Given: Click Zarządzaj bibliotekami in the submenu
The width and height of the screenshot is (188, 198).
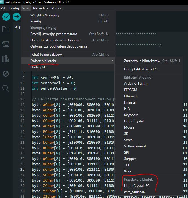Looking at the screenshot, I should (142, 61).
